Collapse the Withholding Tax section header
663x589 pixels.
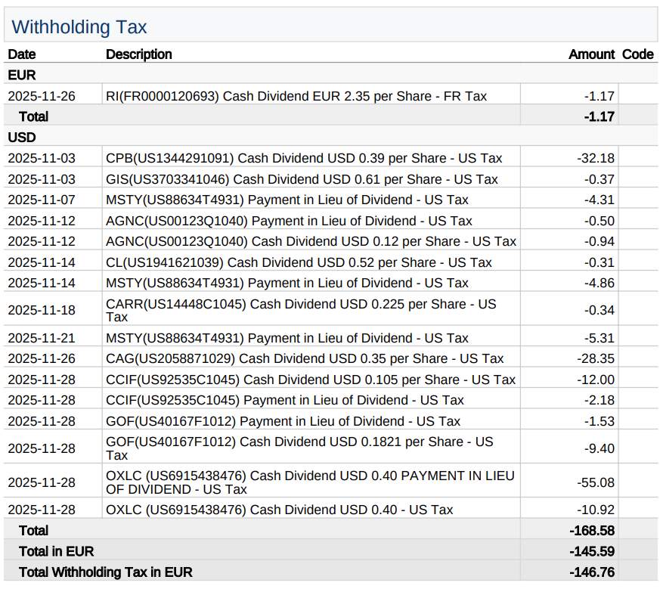pos(79,27)
